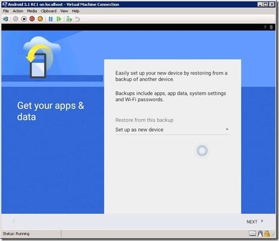This screenshot has height=241, width=279.
Task: Click the Revert undo arrow icon
Action: point(77,19)
